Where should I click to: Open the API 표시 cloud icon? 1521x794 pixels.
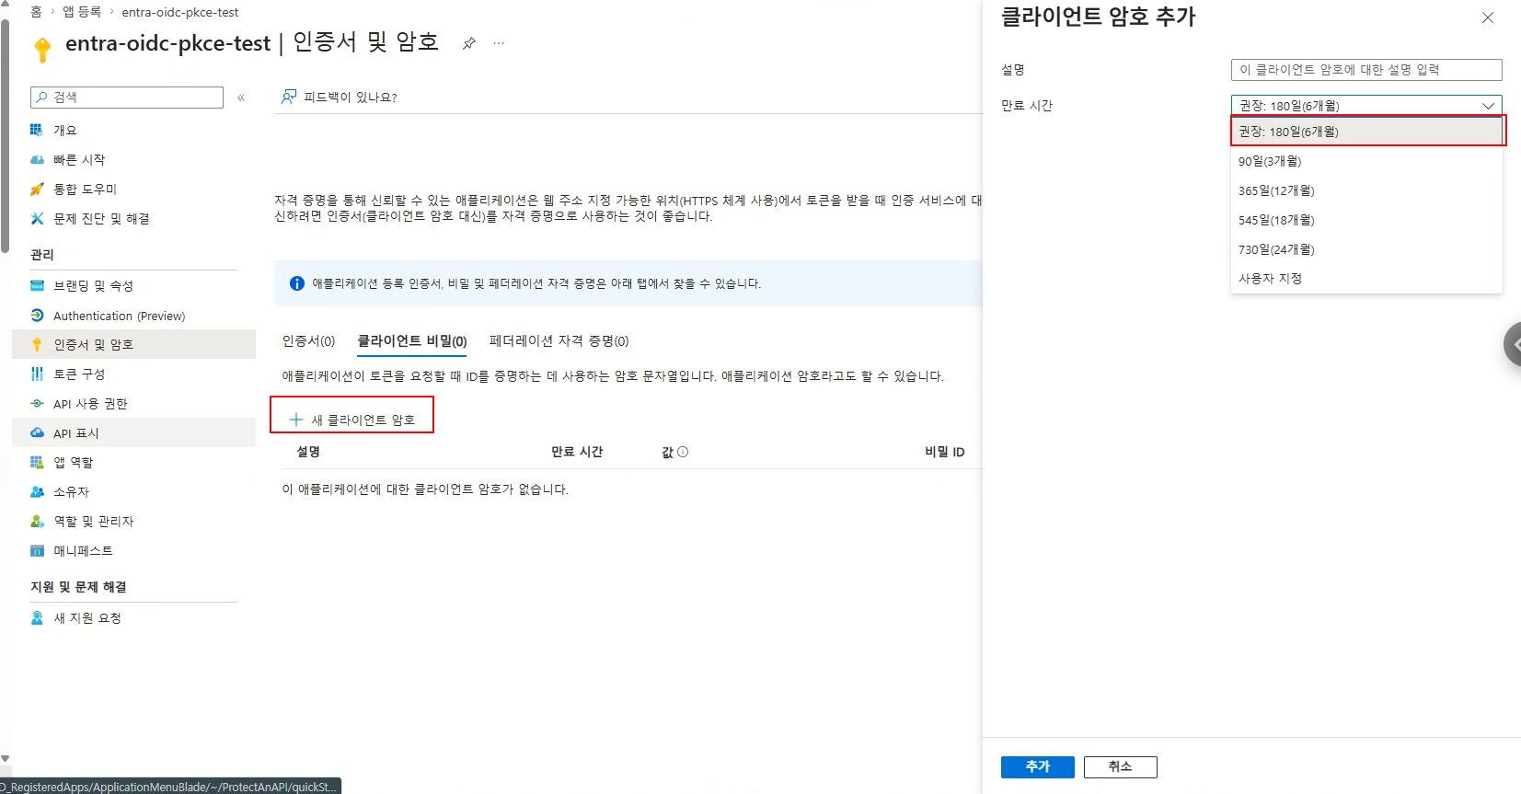pos(37,432)
